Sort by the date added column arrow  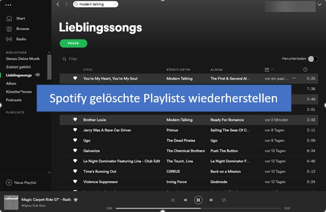(273, 69)
